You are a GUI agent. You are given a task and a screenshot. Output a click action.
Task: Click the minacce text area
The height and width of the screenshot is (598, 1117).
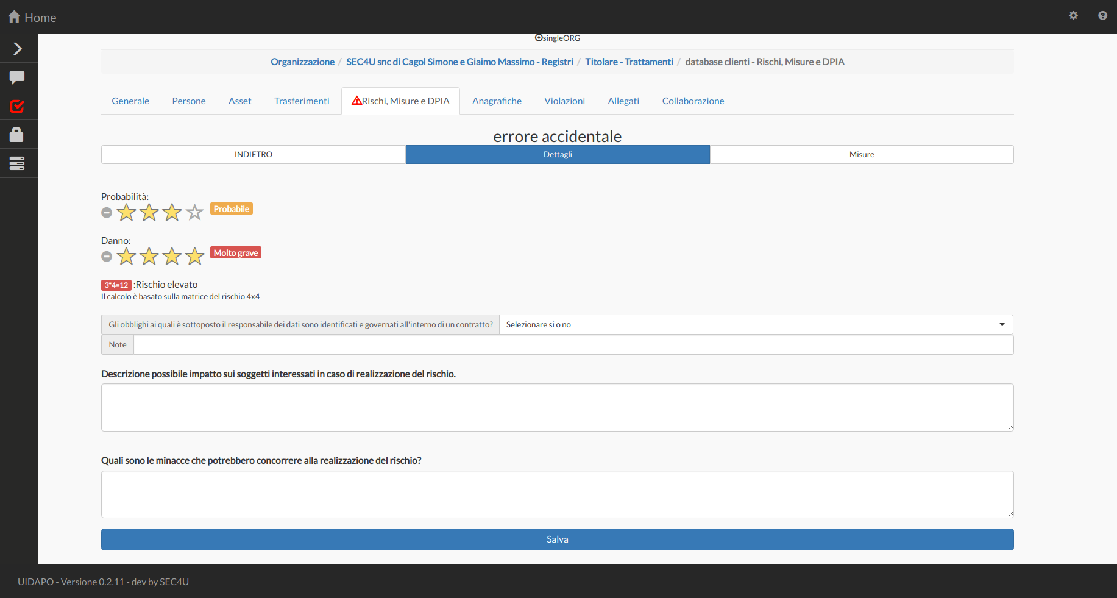click(x=558, y=494)
